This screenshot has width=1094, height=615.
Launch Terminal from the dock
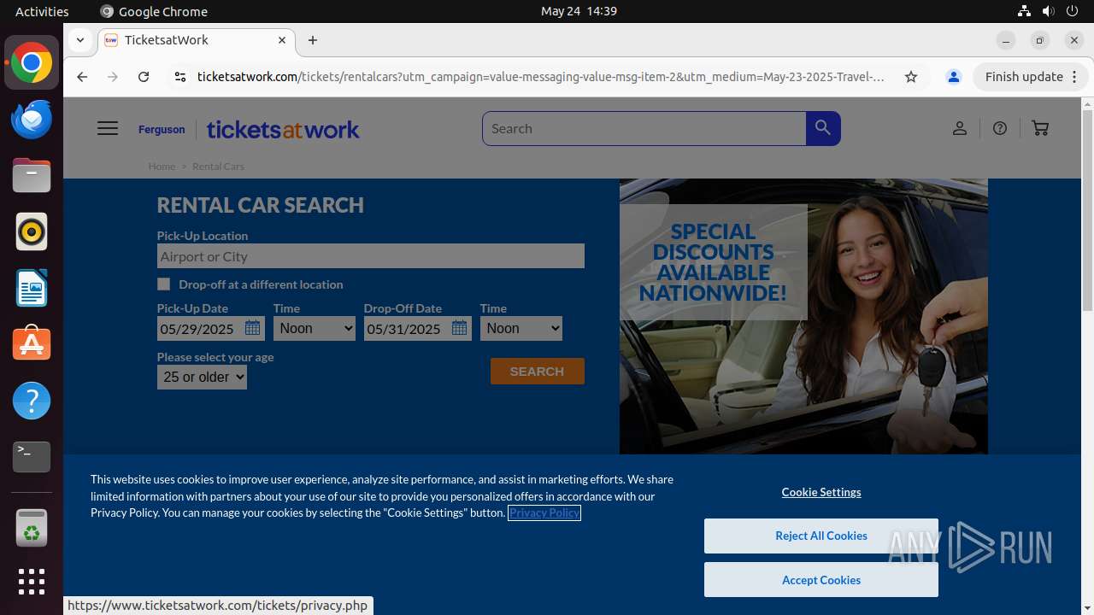point(32,457)
